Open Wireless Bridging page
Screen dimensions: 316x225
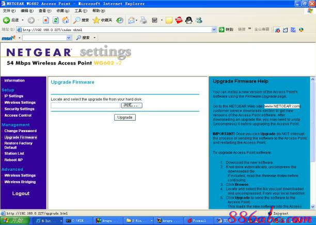20,182
